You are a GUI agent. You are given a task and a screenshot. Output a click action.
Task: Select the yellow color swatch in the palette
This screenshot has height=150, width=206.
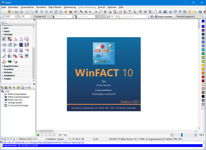pyautogui.click(x=203, y=65)
